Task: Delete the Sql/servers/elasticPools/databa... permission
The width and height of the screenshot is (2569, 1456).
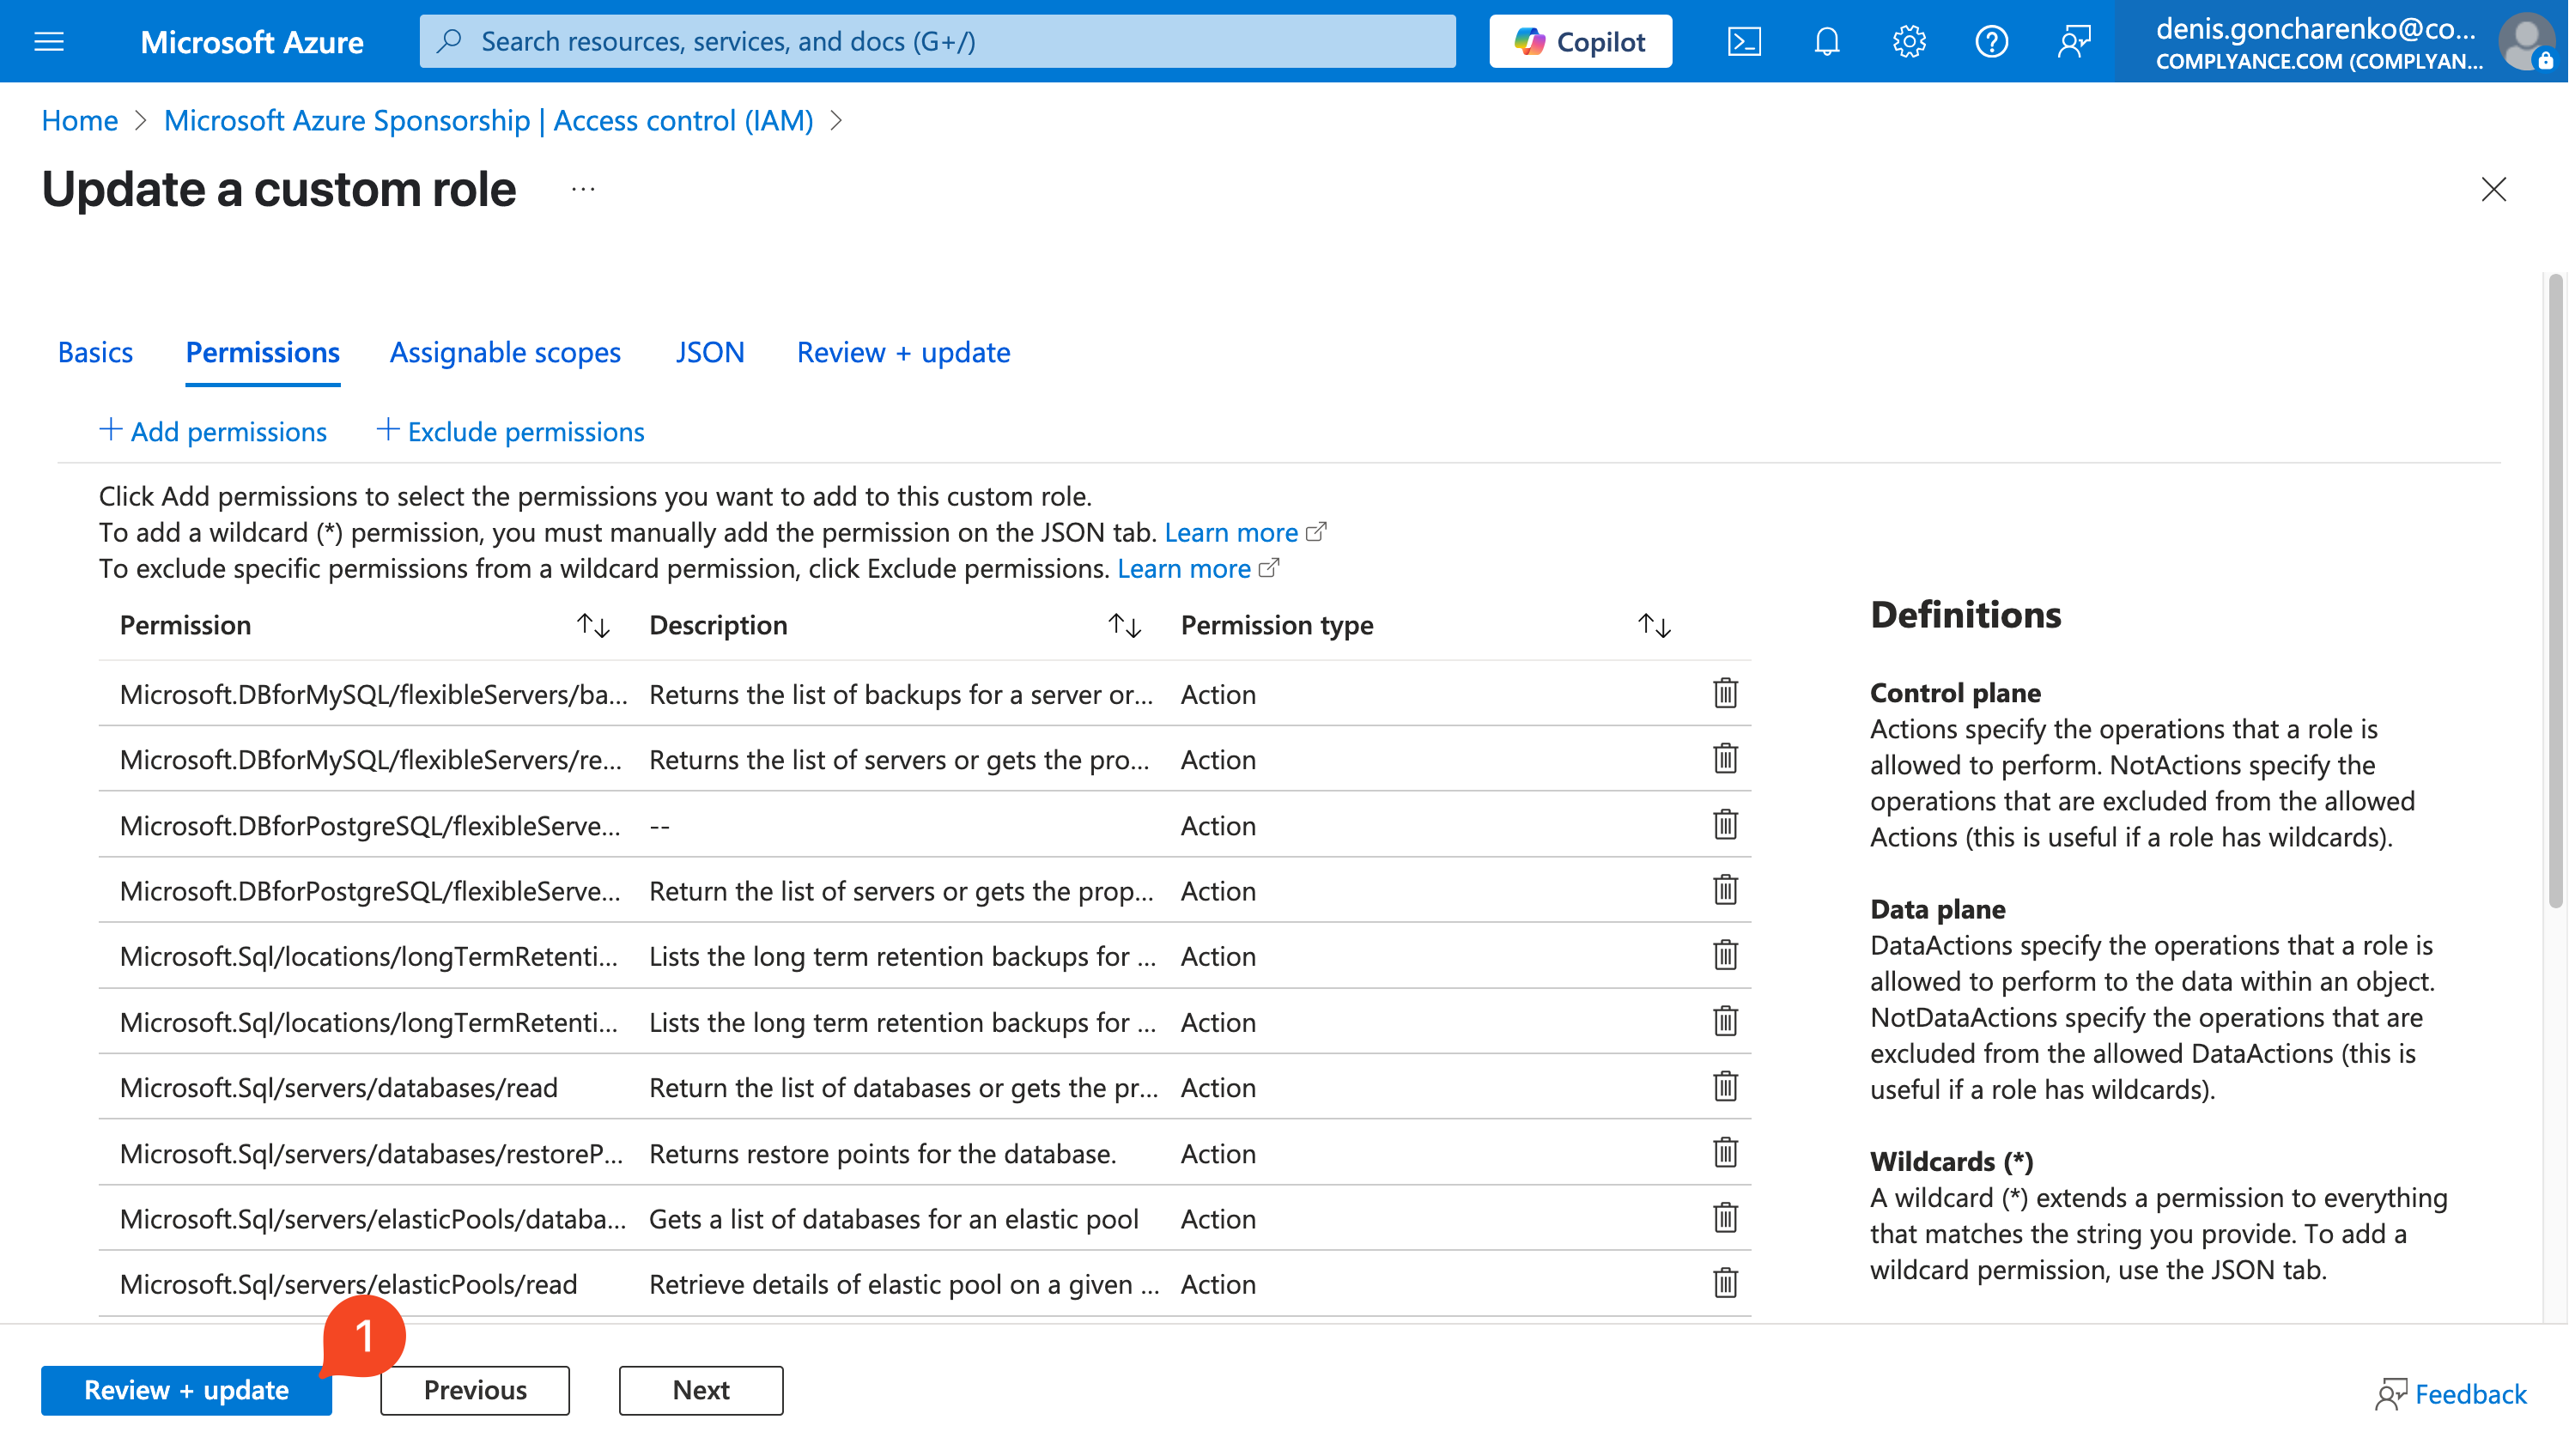Action: click(1725, 1218)
